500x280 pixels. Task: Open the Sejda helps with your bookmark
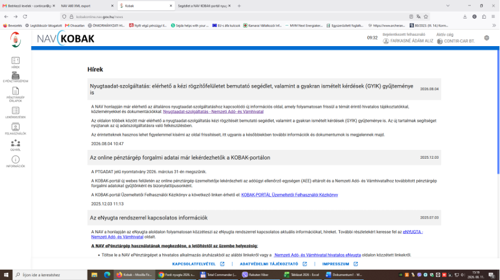(190, 25)
